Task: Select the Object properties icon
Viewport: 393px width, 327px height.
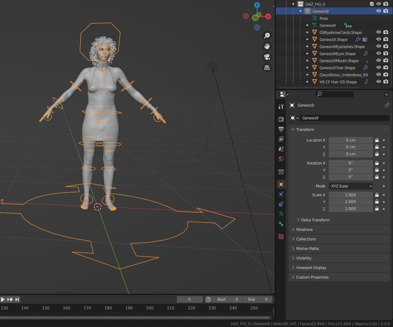Action: click(281, 184)
